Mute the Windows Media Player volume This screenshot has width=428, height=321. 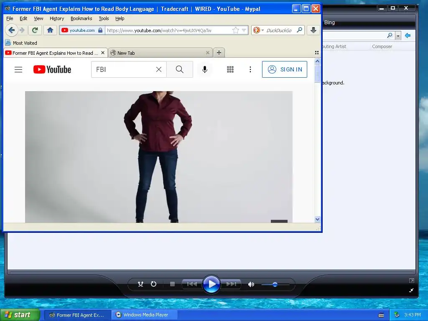(251, 284)
